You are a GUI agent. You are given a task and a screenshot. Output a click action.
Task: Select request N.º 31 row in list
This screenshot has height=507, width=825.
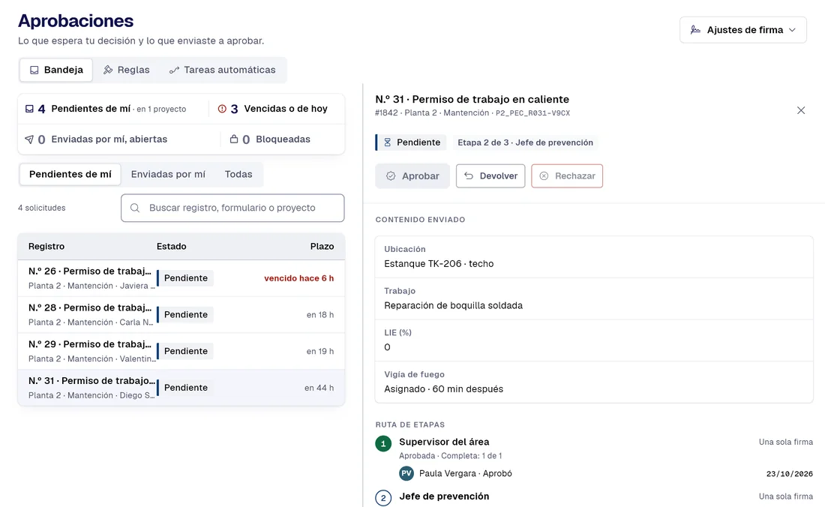tap(181, 388)
